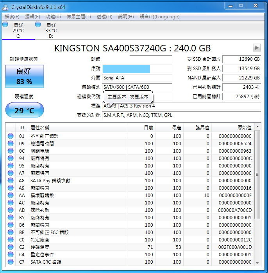This screenshot has width=268, height=273.
Task: Click the ID column header
Action: (x=21, y=128)
